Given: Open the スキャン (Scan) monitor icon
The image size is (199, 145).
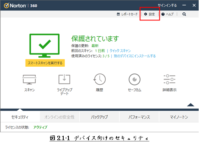Looking at the screenshot, I should pyautogui.click(x=29, y=79).
